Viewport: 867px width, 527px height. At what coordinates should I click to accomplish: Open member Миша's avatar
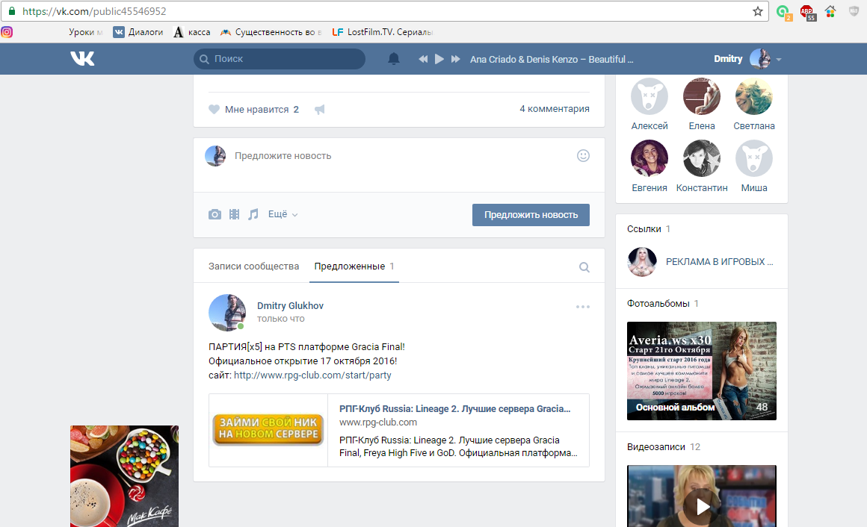pyautogui.click(x=753, y=158)
